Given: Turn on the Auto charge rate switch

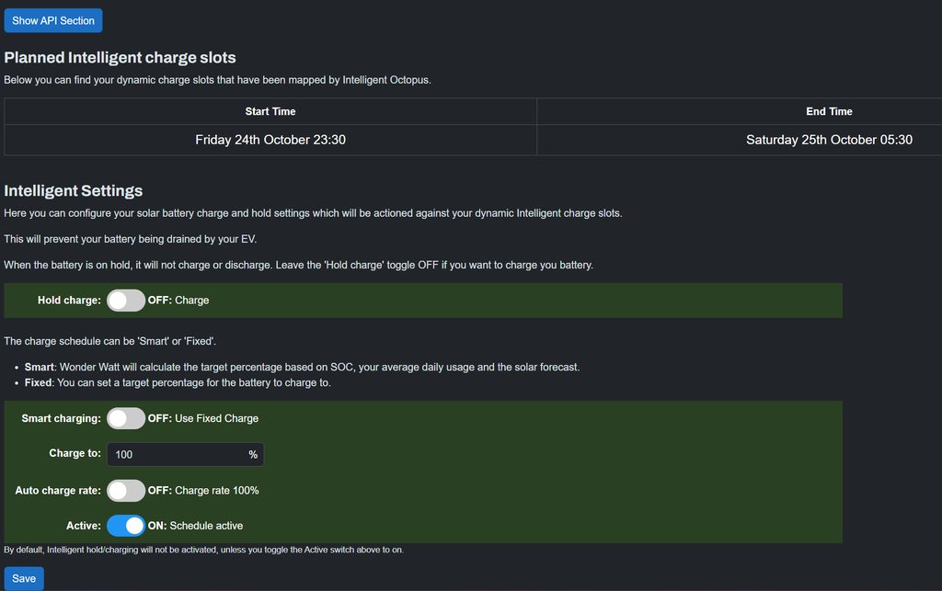Looking at the screenshot, I should 126,491.
